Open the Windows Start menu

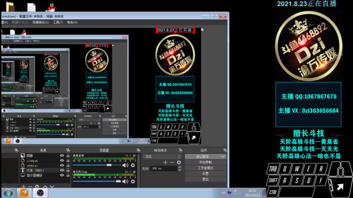8,193
